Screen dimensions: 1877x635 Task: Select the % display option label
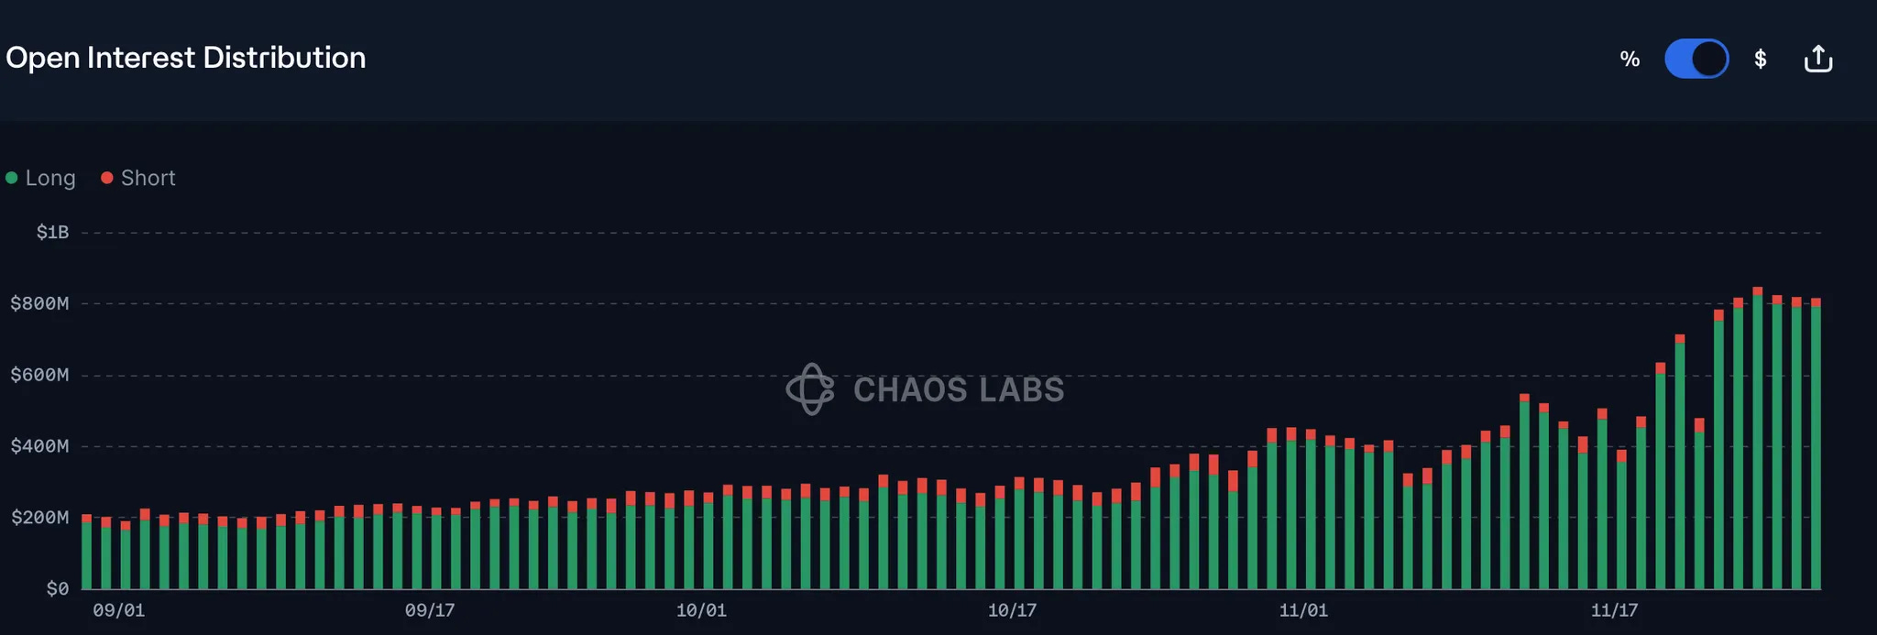click(x=1630, y=59)
